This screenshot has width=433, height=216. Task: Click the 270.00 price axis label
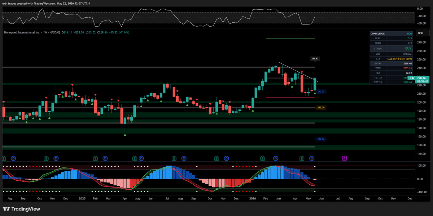[x=422, y=42]
